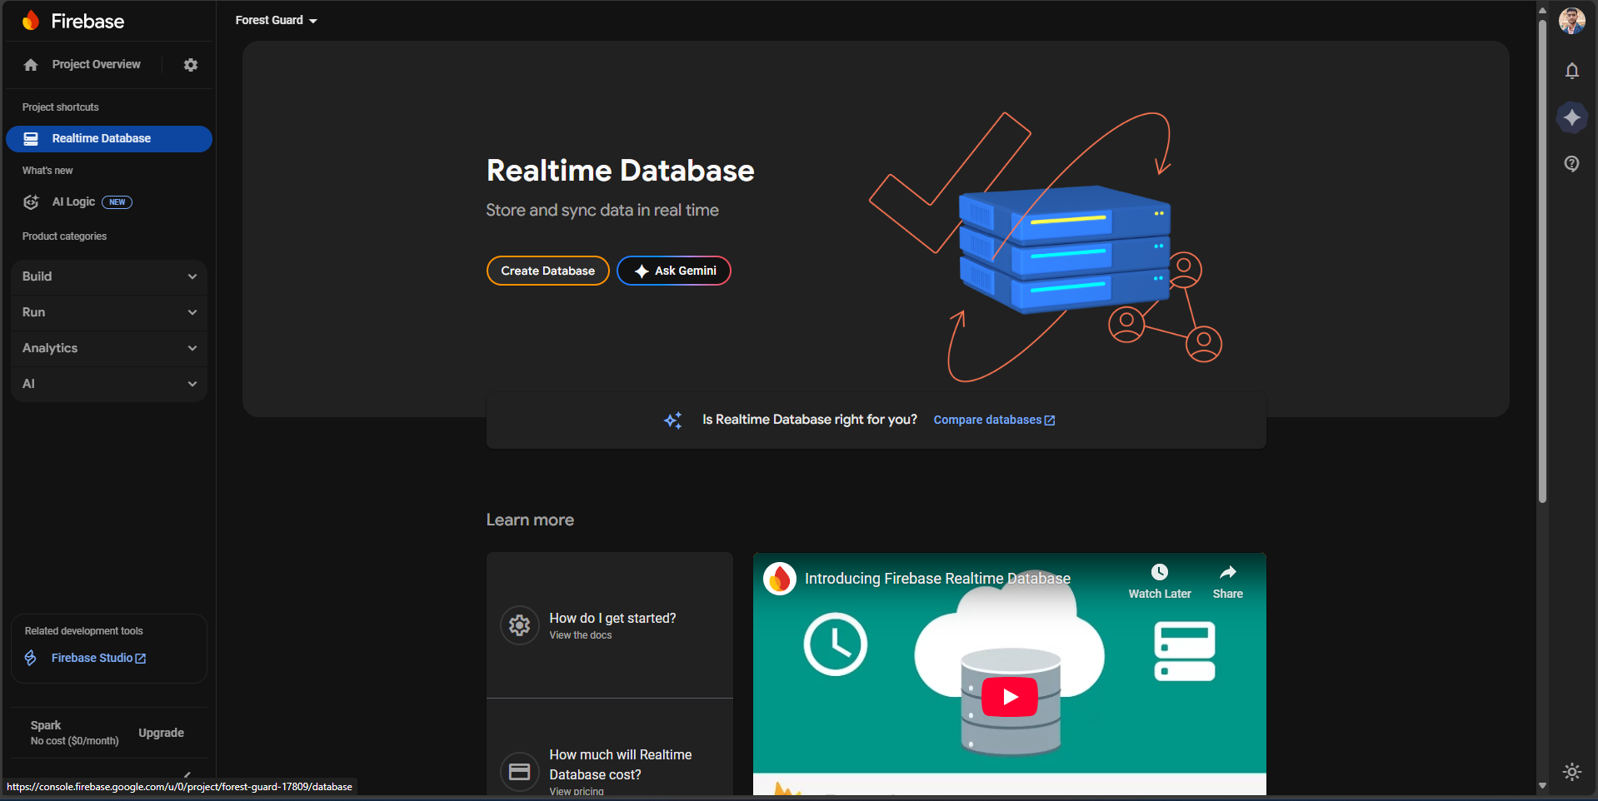Viewport: 1598px width, 801px height.
Task: Click the Watch Later clock icon
Action: [1159, 572]
